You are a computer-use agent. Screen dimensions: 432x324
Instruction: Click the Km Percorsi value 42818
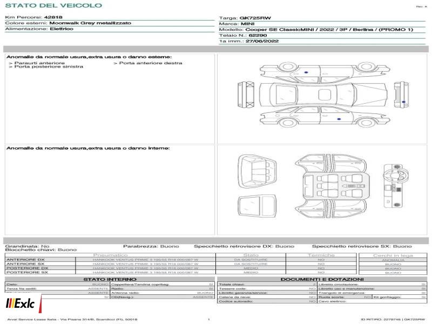53,17
